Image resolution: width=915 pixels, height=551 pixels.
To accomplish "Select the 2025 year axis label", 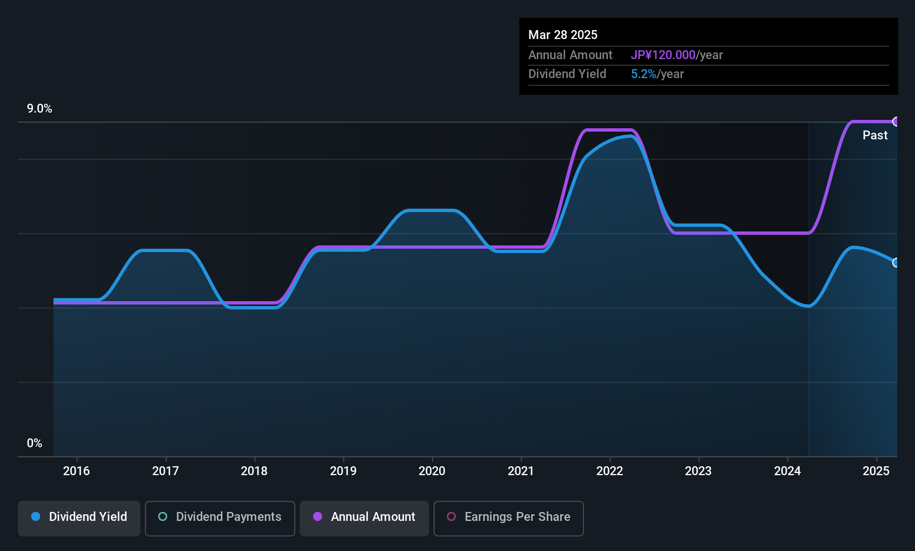I will pyautogui.click(x=876, y=471).
